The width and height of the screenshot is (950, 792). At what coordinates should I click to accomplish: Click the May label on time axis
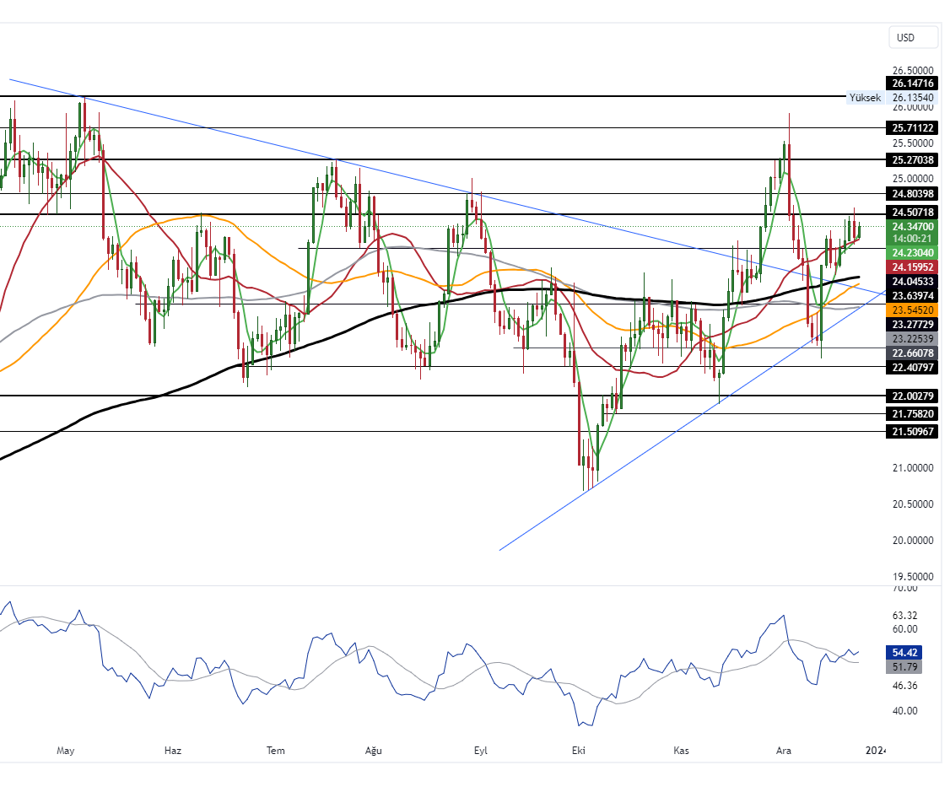click(x=66, y=751)
